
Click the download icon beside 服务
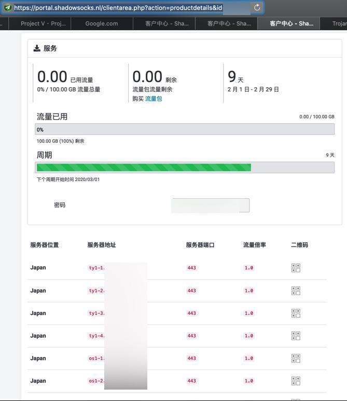[x=37, y=48]
